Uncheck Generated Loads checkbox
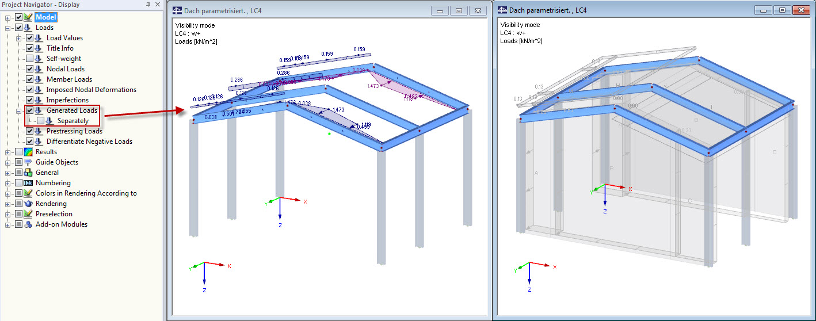Image resolution: width=816 pixels, height=321 pixels. click(29, 110)
